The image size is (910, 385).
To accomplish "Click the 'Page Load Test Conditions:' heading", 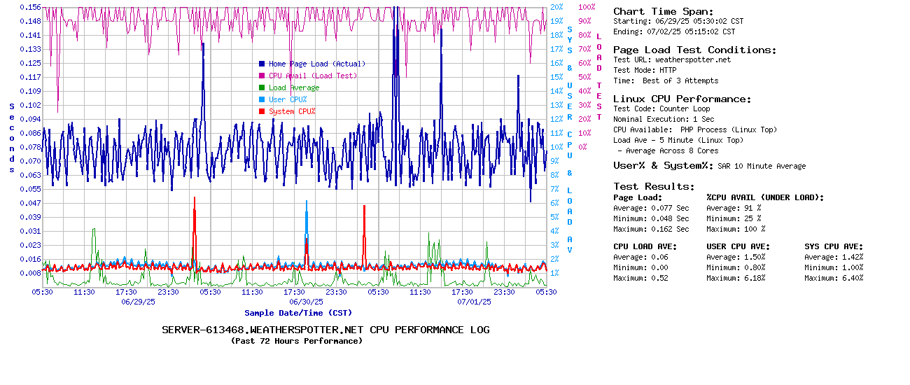I will (694, 50).
